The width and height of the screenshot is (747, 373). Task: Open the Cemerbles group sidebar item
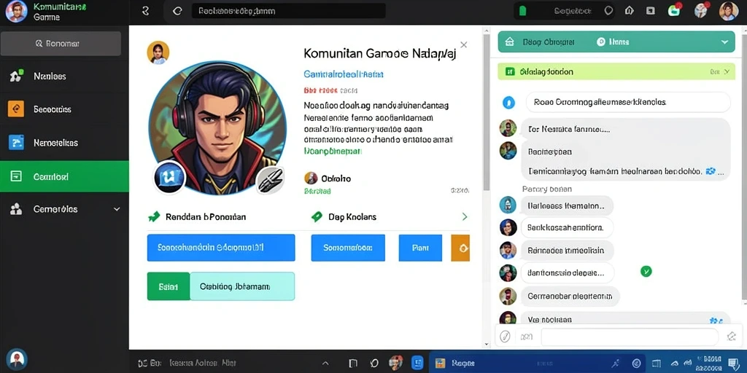pyautogui.click(x=64, y=209)
